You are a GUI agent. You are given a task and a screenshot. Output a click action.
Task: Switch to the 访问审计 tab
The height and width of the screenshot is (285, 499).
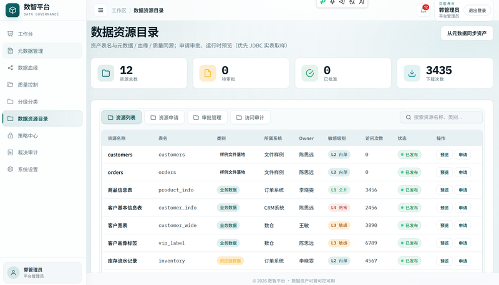coord(251,117)
